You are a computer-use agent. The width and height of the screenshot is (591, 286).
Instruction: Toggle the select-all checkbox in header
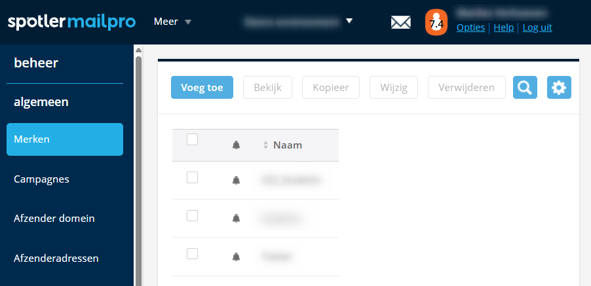(x=192, y=139)
